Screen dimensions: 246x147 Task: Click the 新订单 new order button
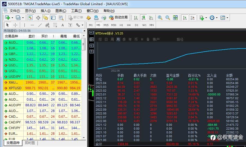point(76,17)
